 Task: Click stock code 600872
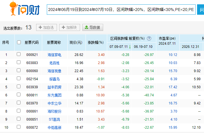click(x=32, y=127)
